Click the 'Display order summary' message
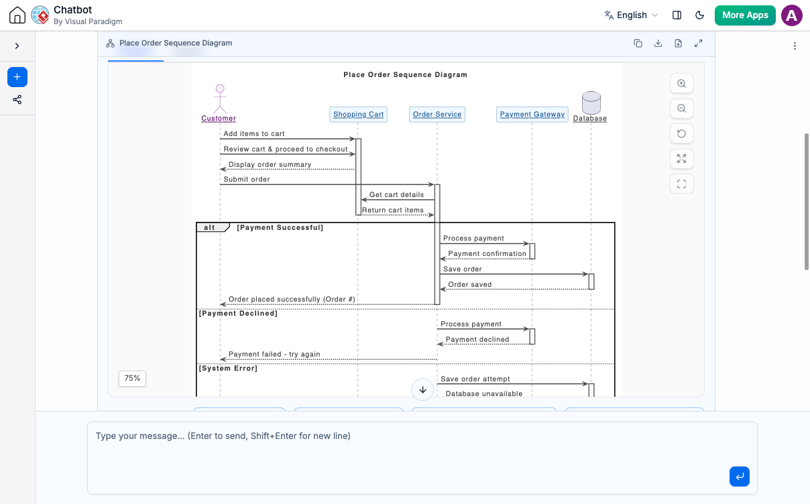Image resolution: width=810 pixels, height=504 pixels. click(270, 165)
